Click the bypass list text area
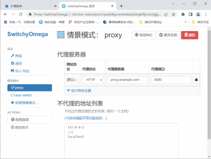This screenshot has width=211, height=159. click(x=122, y=141)
